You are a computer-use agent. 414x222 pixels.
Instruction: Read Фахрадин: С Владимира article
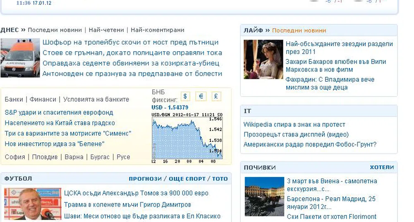(330, 83)
